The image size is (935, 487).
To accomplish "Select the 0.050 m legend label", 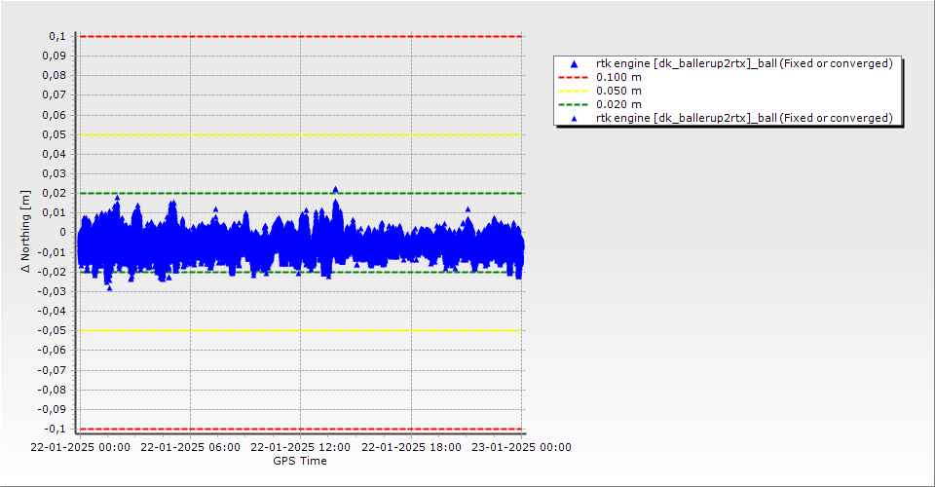I will pos(618,92).
